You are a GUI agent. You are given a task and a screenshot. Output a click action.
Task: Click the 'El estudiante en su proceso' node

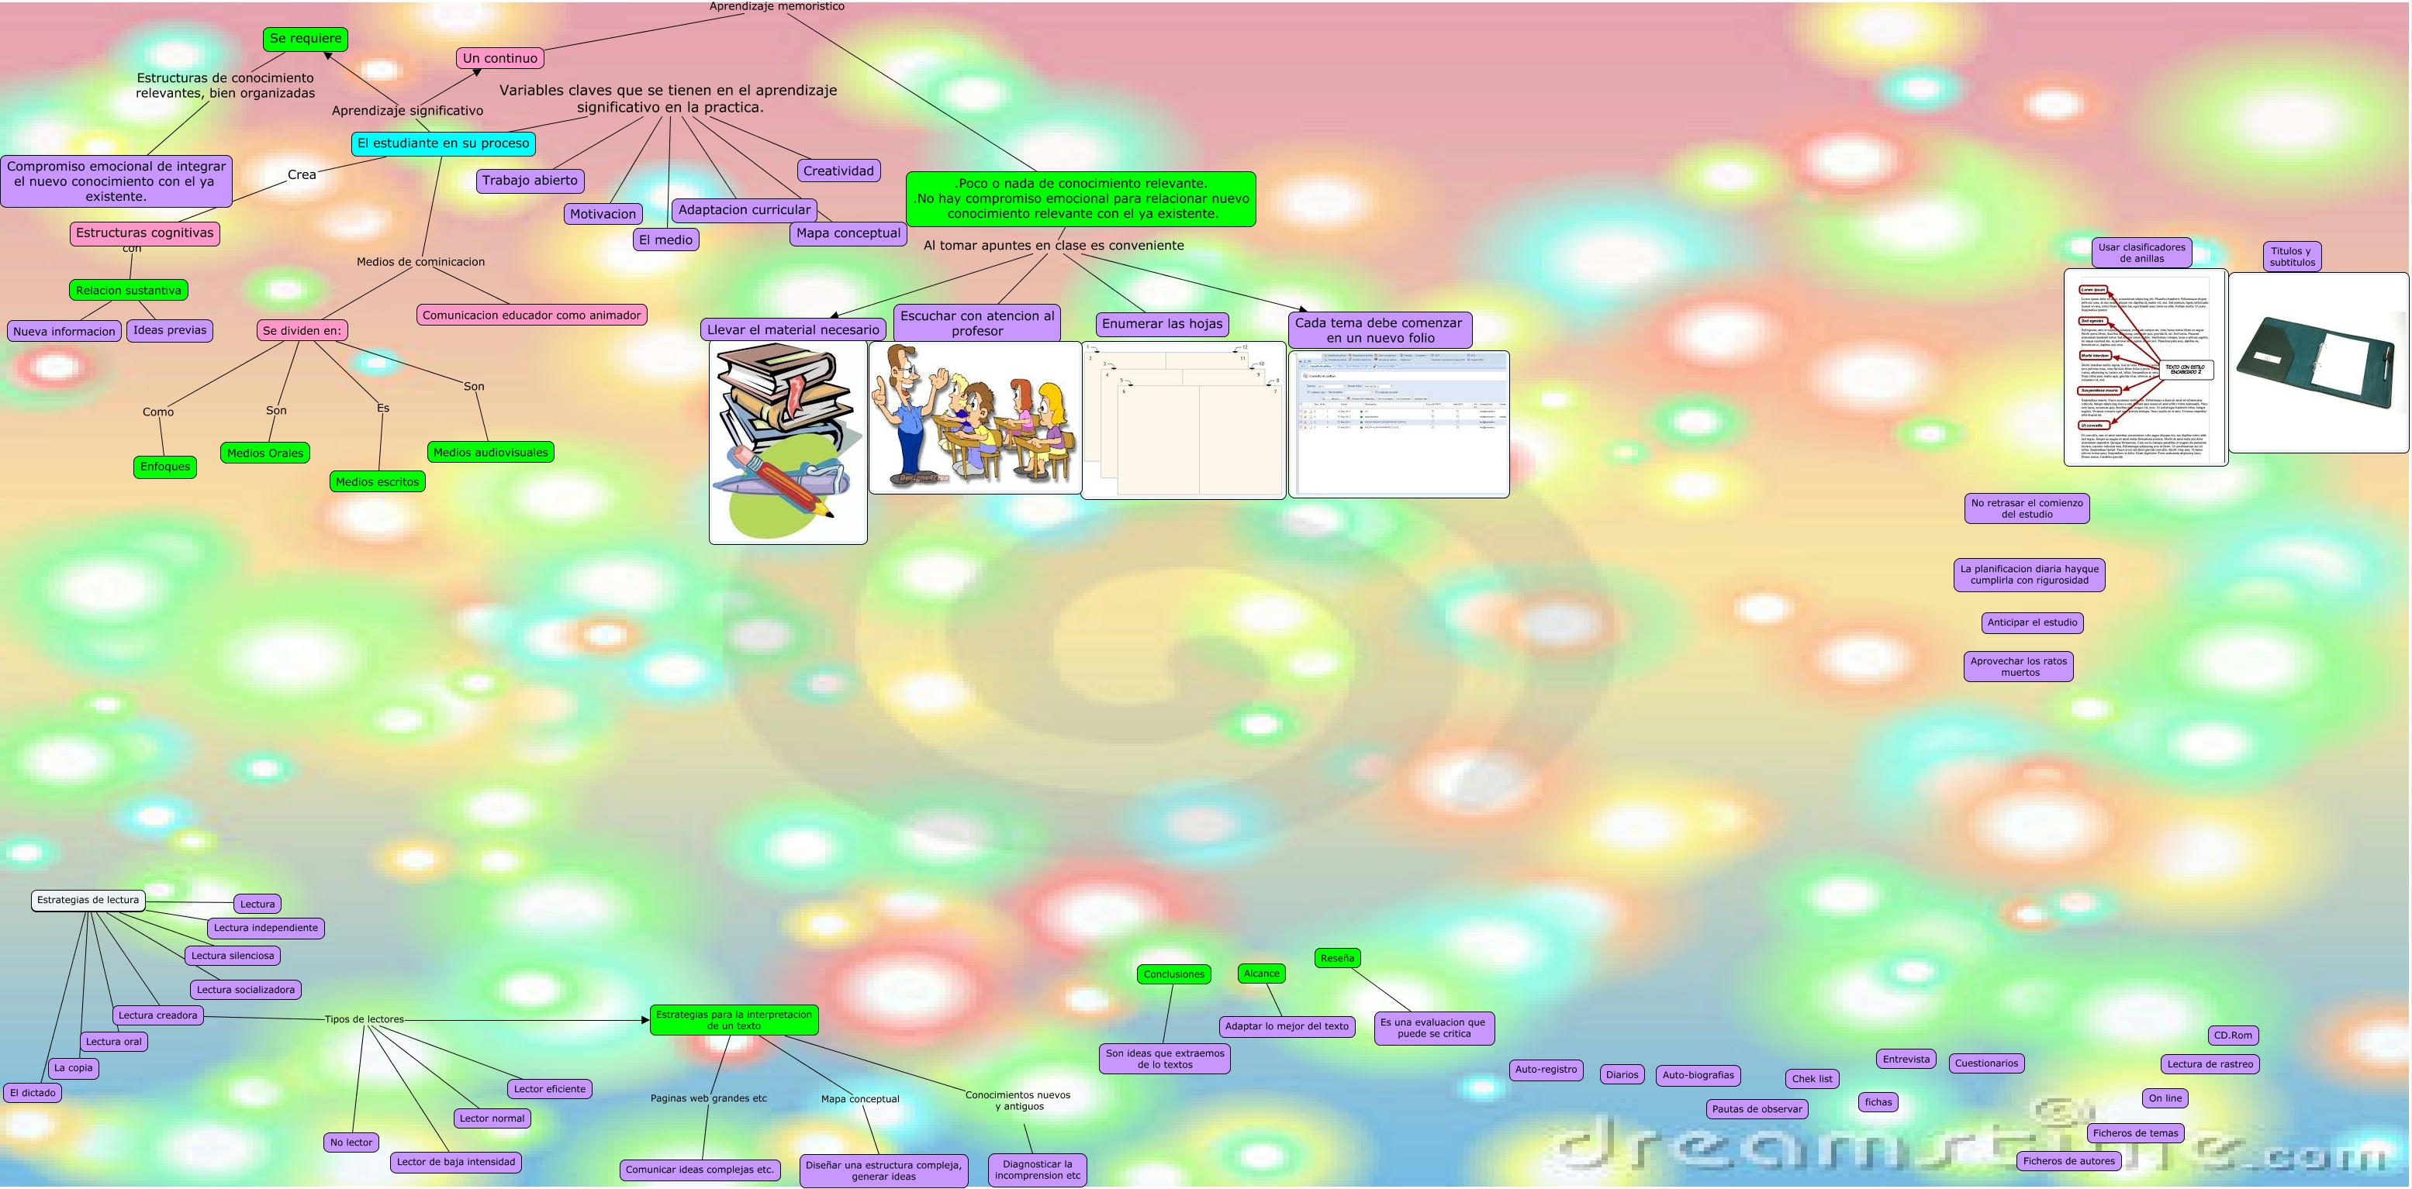pyautogui.click(x=443, y=143)
